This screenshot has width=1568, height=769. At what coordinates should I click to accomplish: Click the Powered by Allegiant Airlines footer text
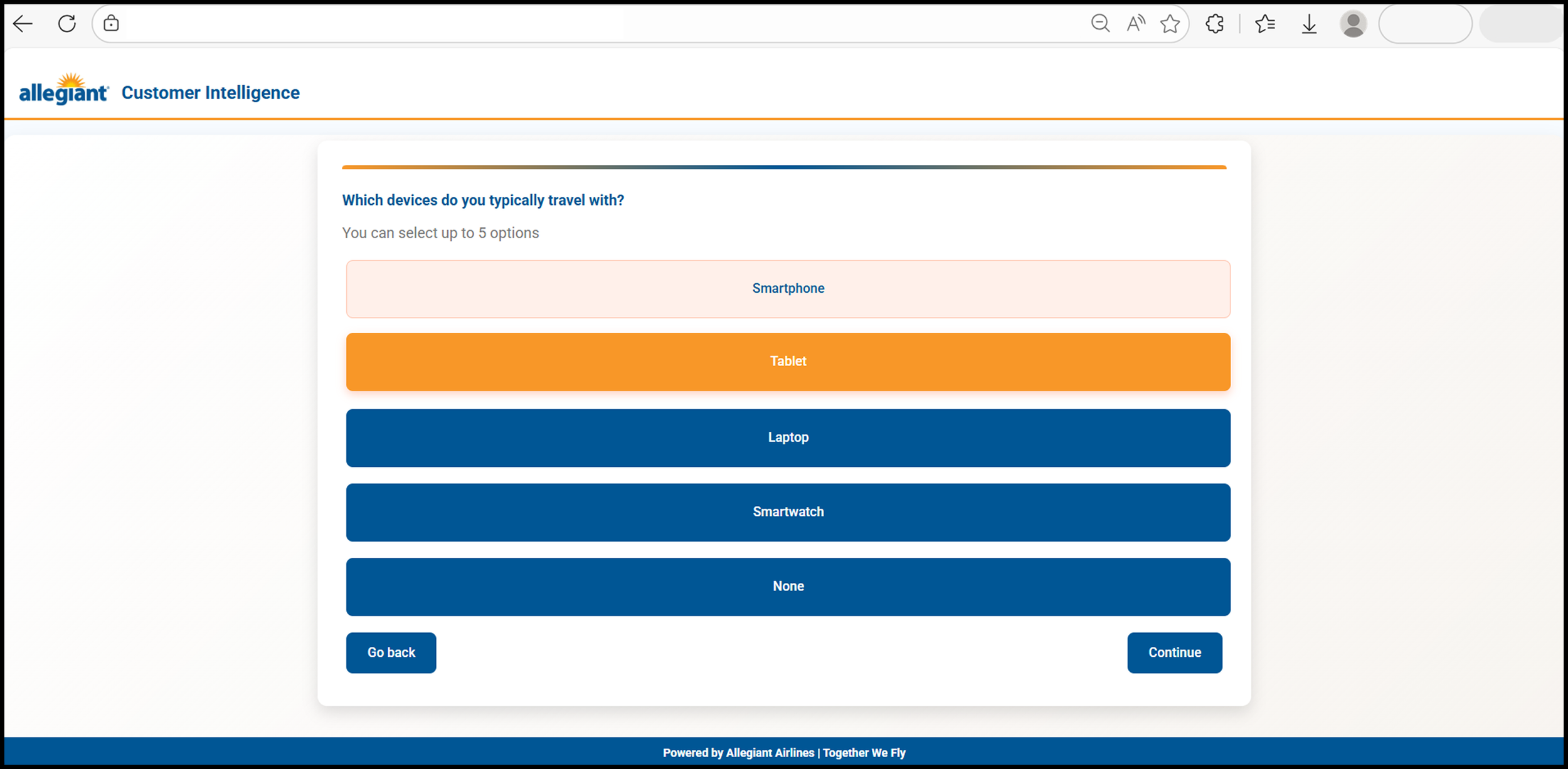click(x=784, y=753)
